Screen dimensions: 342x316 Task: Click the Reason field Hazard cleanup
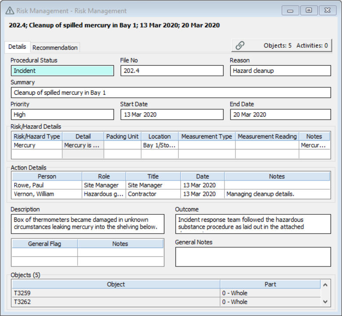[281, 71]
